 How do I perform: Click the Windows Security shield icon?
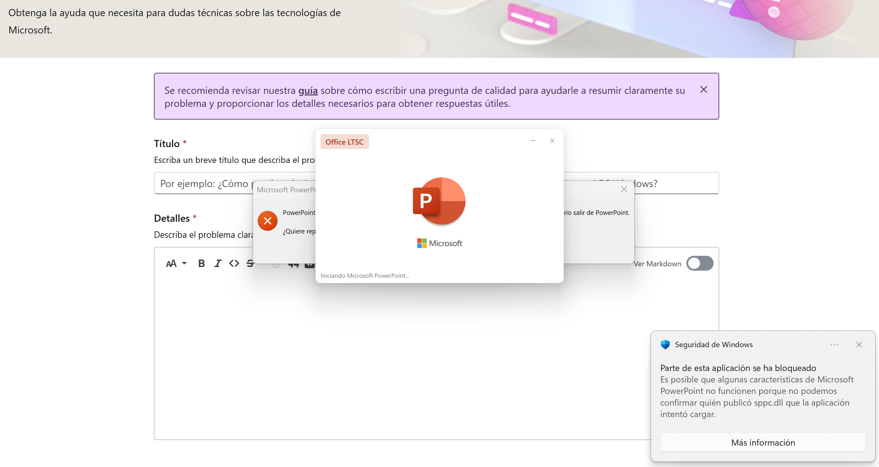tap(665, 345)
